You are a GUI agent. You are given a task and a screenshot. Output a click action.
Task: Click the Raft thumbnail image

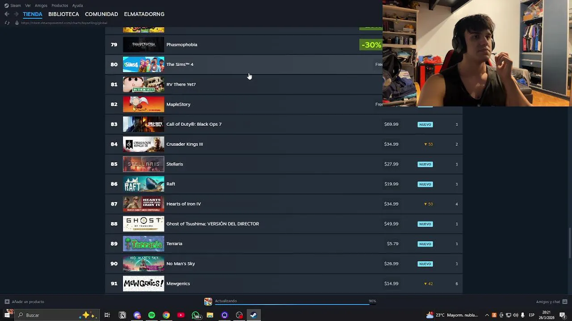(143, 184)
